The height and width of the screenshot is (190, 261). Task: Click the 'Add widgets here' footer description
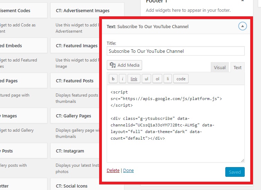(x=188, y=10)
